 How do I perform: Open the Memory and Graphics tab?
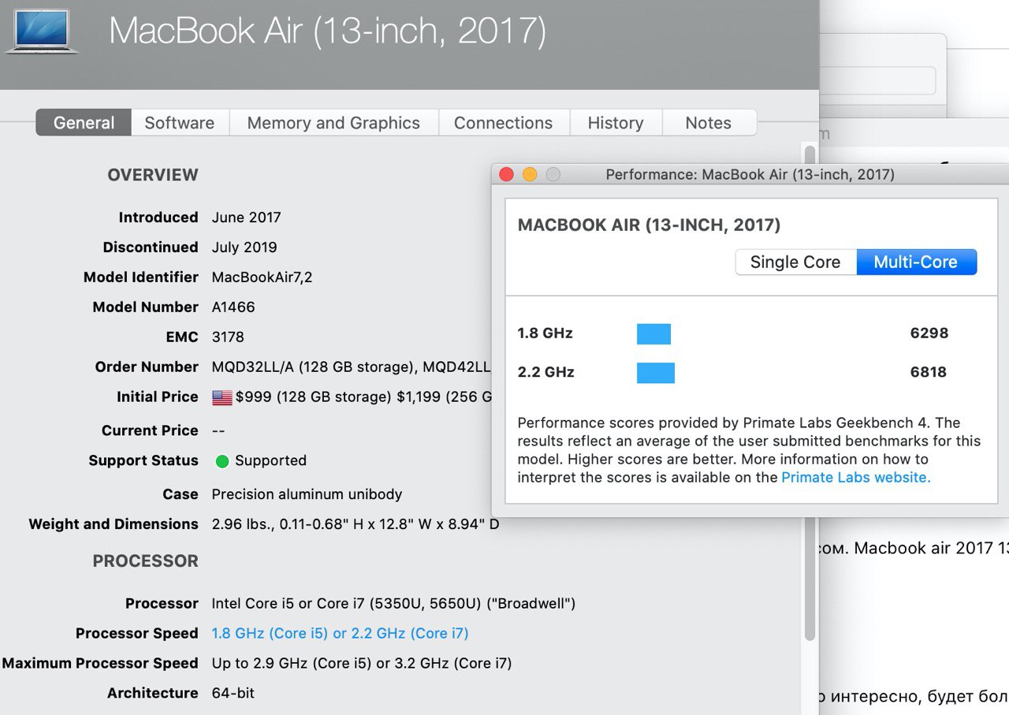pos(333,123)
